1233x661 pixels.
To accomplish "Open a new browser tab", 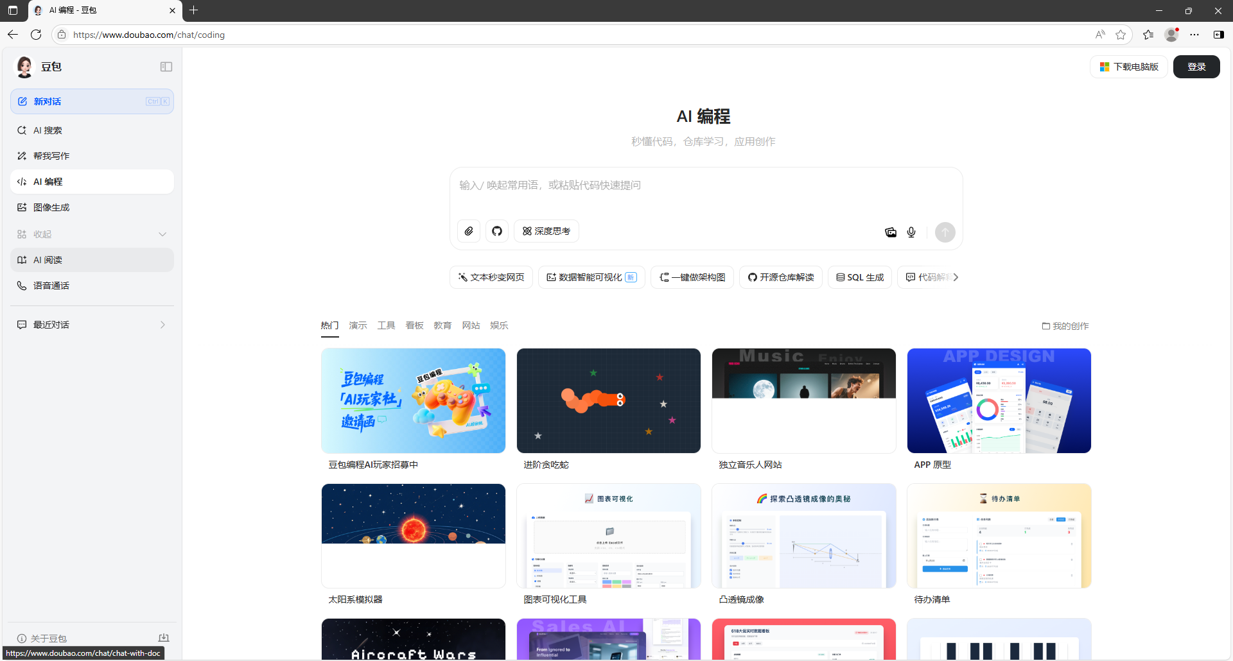I will (x=194, y=10).
